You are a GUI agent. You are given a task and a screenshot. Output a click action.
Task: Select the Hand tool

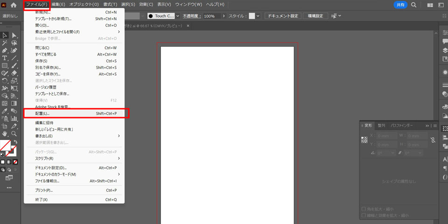[5, 133]
